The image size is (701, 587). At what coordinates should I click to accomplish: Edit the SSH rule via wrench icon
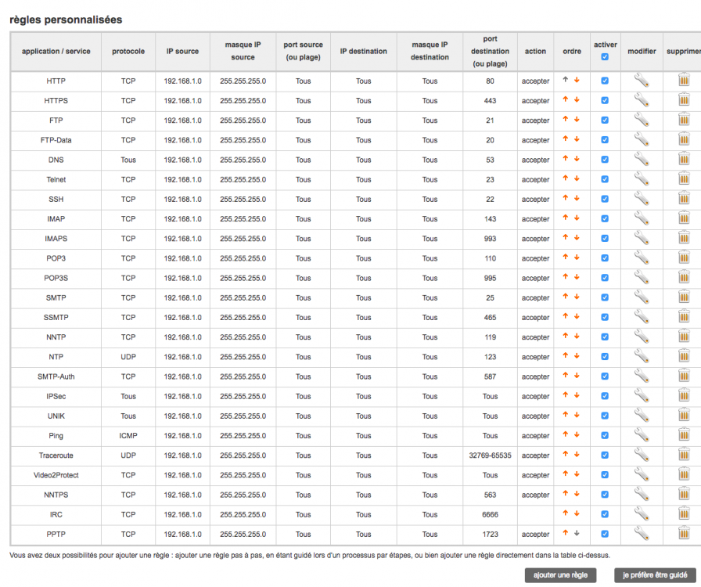[x=642, y=199]
